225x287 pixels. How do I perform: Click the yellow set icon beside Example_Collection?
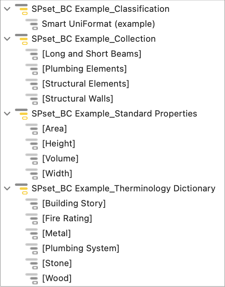[21, 39]
